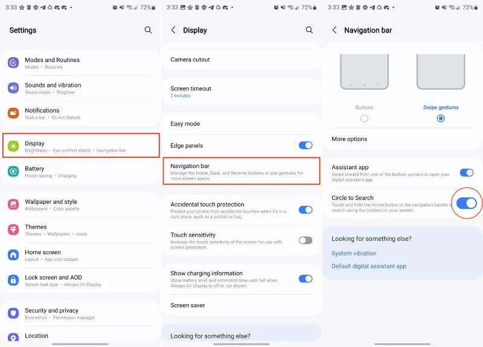The height and width of the screenshot is (347, 483).
Task: Open Display settings
Action: [x=81, y=146]
